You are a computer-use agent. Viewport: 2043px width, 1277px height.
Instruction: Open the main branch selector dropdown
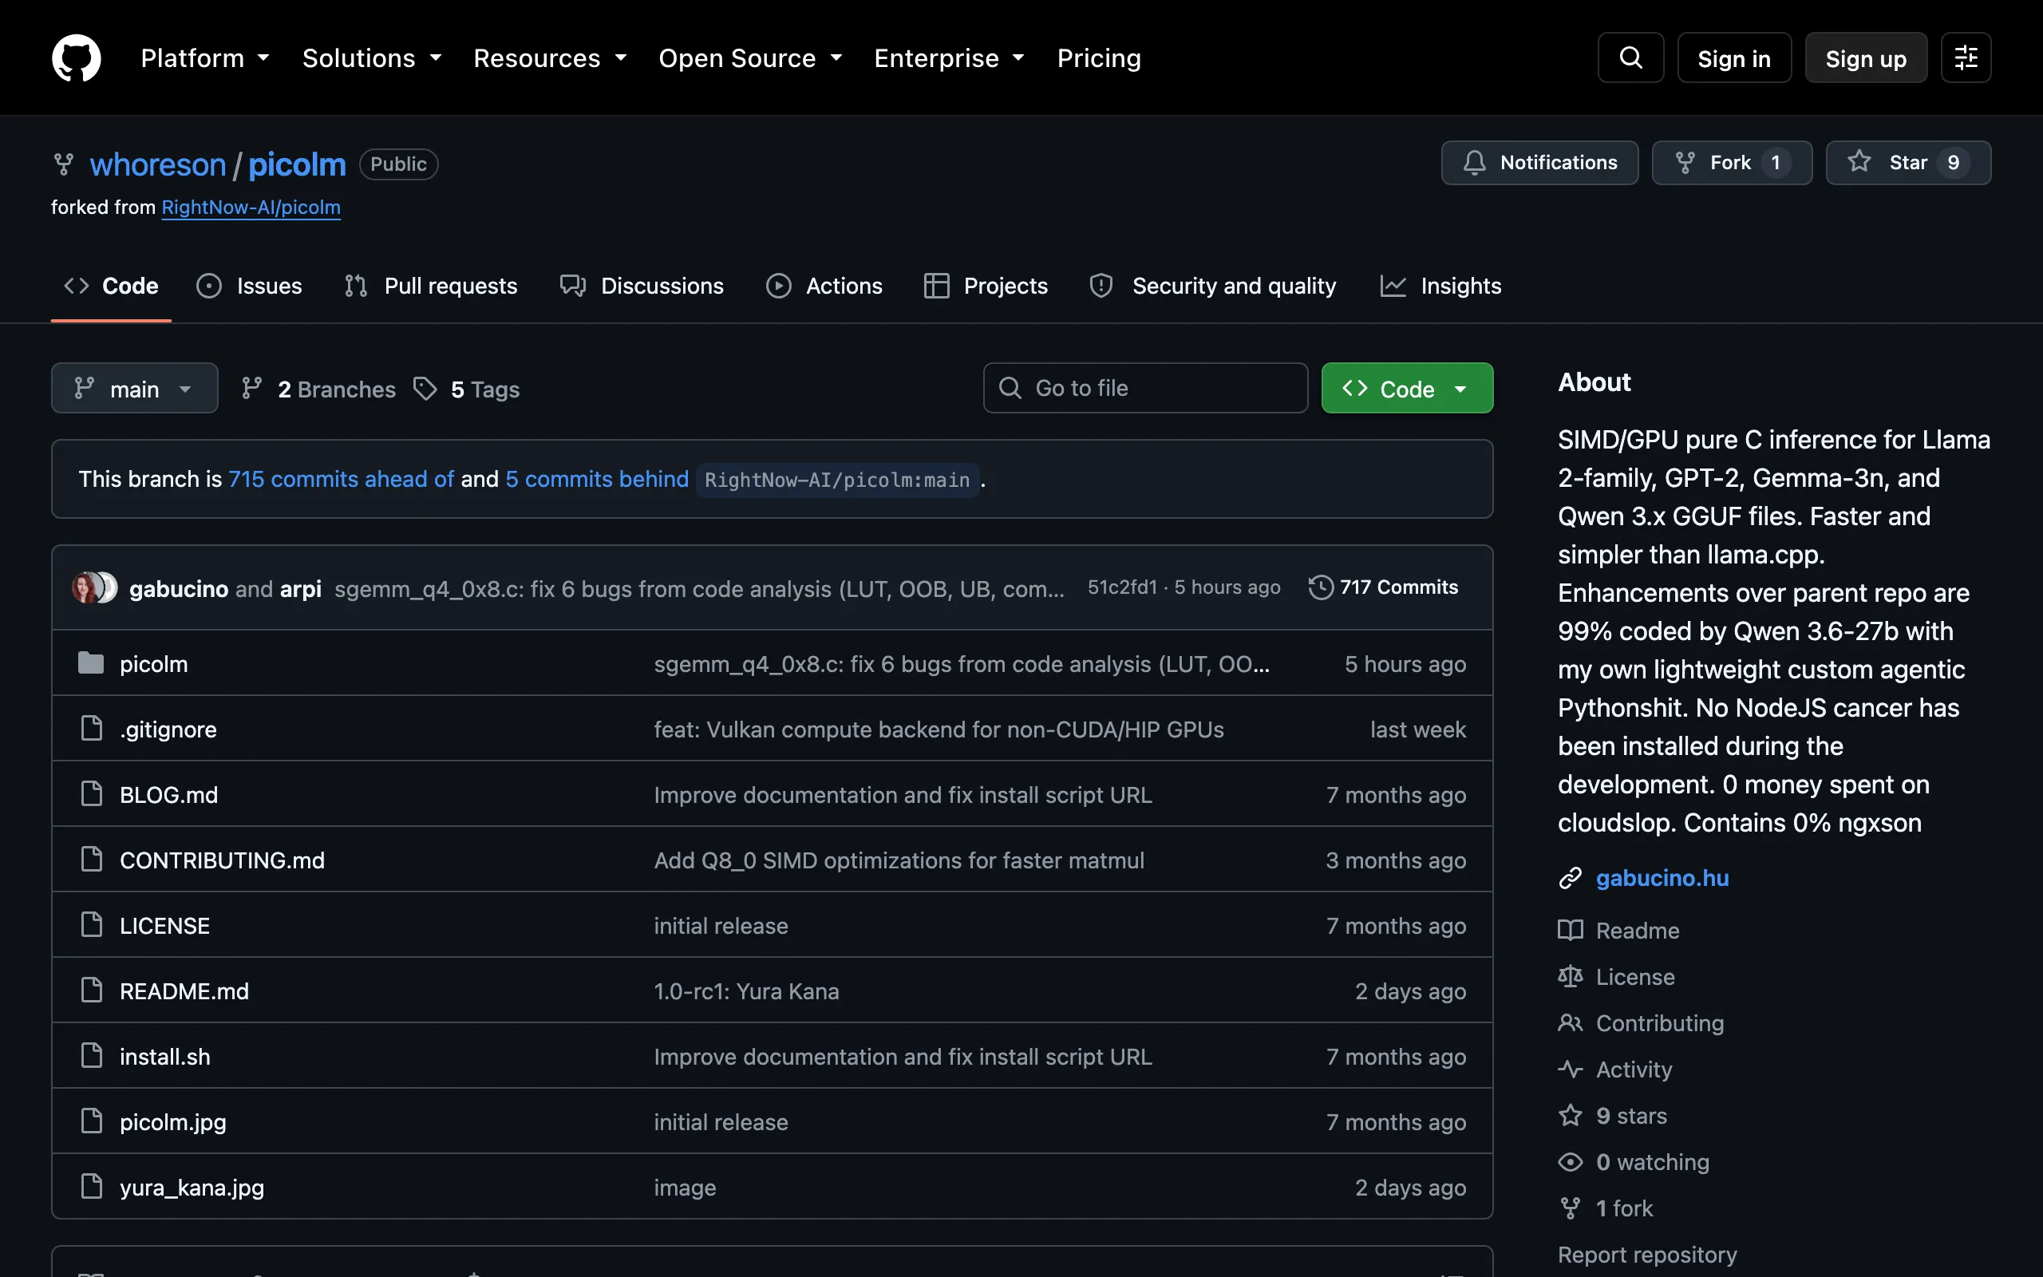pos(134,389)
